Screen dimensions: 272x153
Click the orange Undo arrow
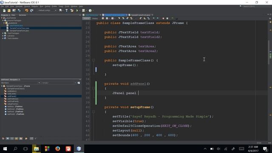click(26, 11)
